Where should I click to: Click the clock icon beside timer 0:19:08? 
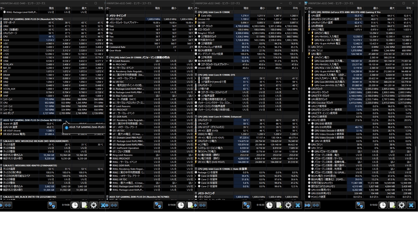(x=75, y=205)
